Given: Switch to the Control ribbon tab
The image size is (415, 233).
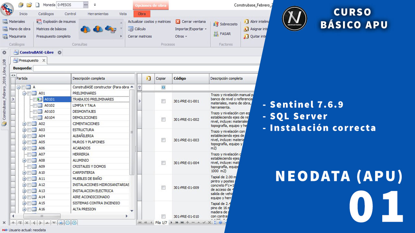Looking at the screenshot, I should pos(70,14).
